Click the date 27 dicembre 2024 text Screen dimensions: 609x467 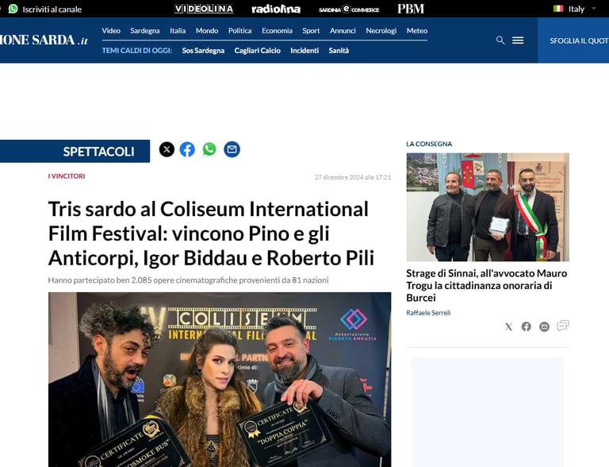pos(353,177)
